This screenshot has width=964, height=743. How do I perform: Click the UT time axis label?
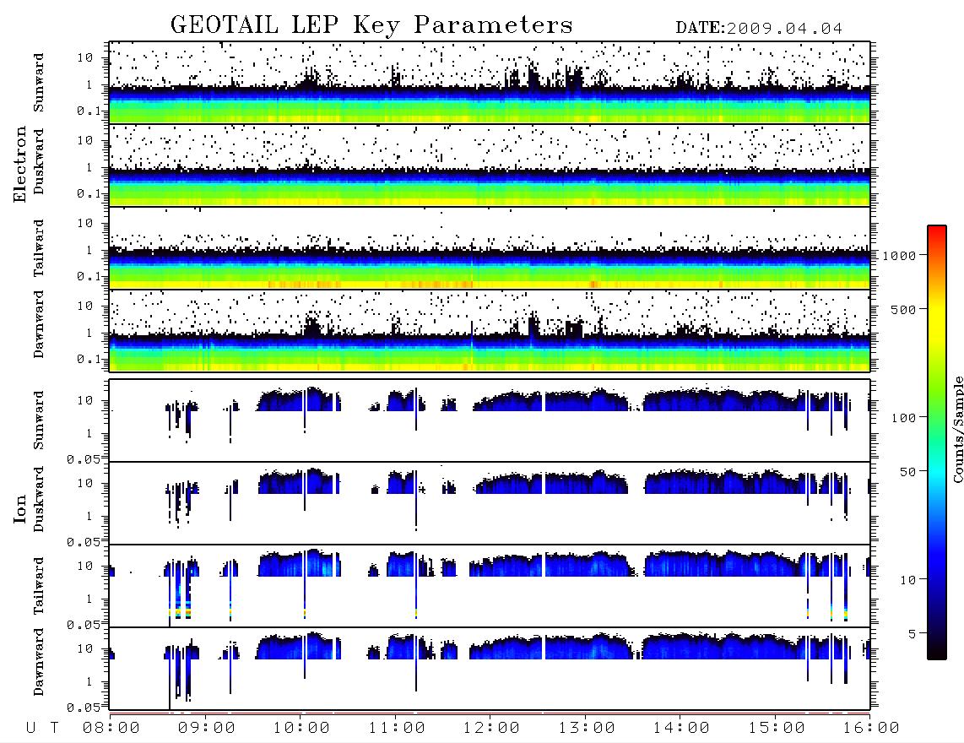[x=43, y=729]
